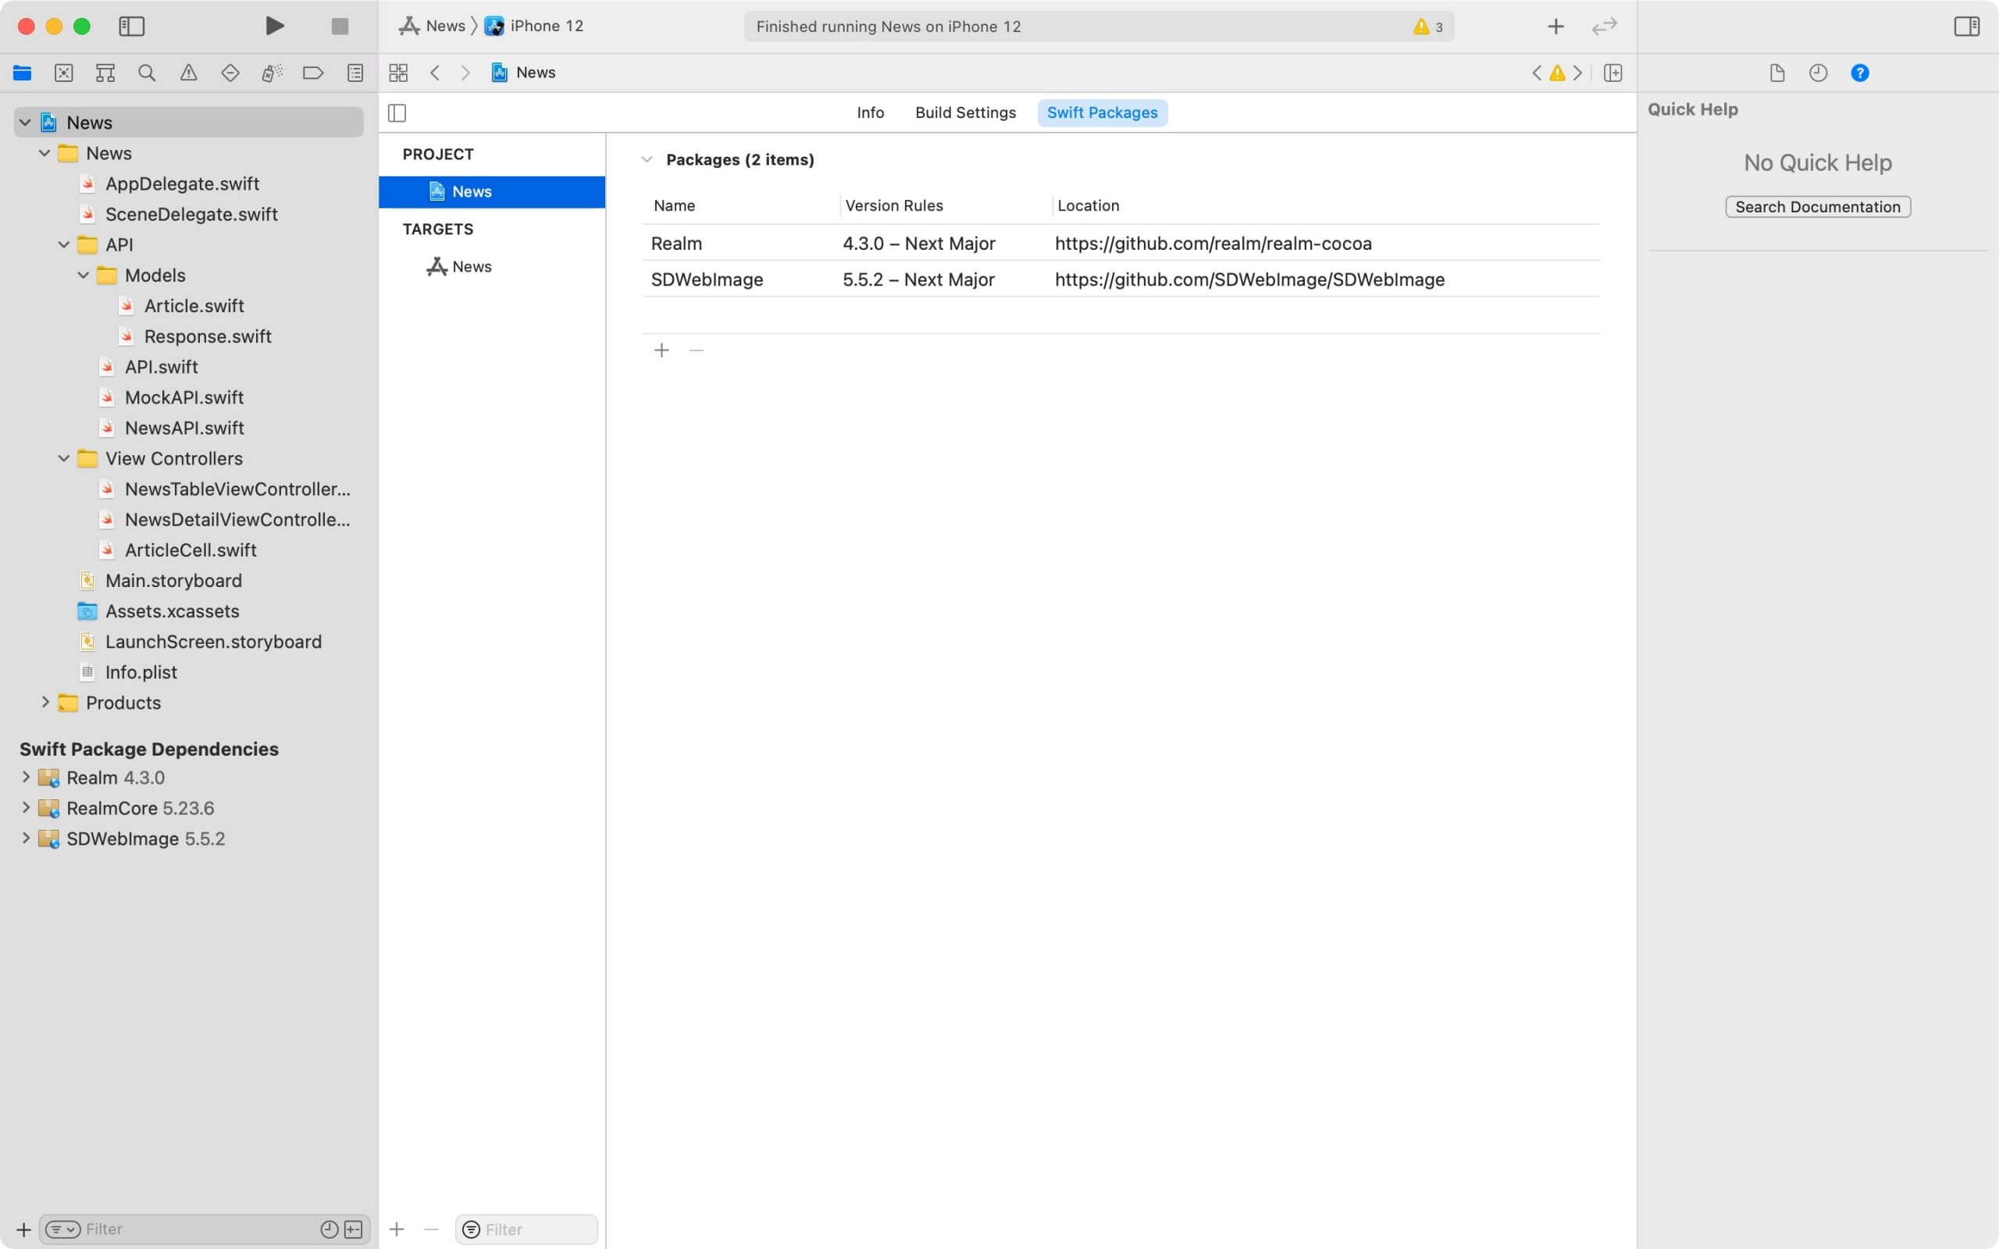The width and height of the screenshot is (1999, 1249).
Task: Go forward in editor history
Action: pyautogui.click(x=466, y=73)
